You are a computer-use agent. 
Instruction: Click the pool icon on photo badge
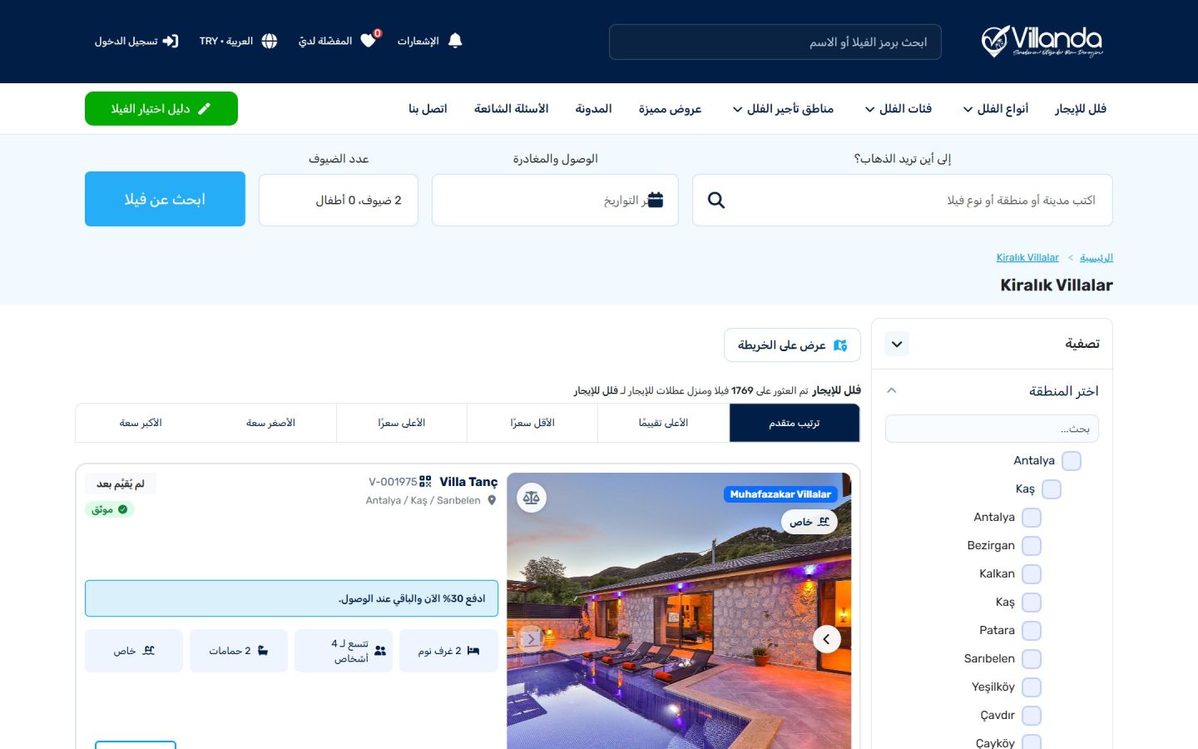(824, 522)
